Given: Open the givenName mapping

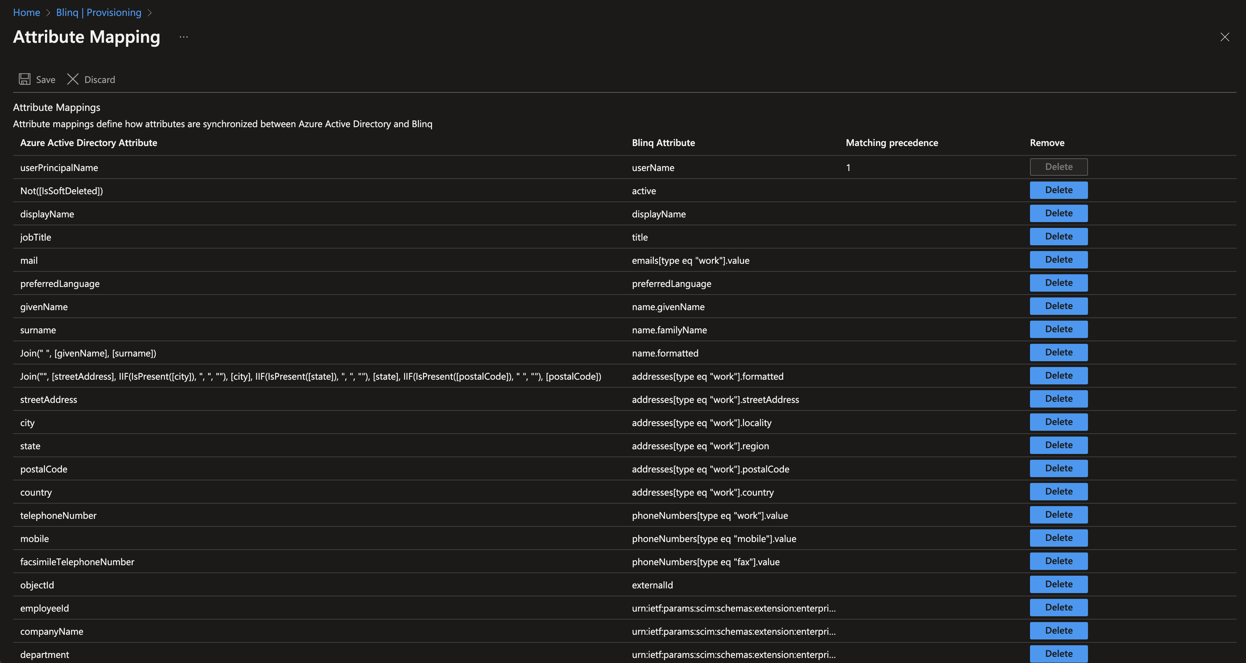Looking at the screenshot, I should point(44,307).
